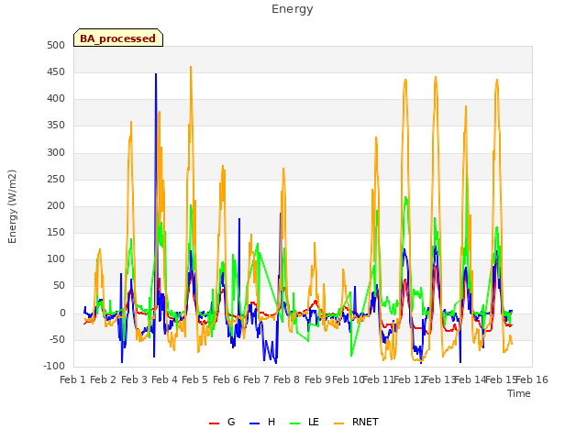Click the Feb 6 x-axis date label
Screen dimensions: 587x440
[226, 380]
